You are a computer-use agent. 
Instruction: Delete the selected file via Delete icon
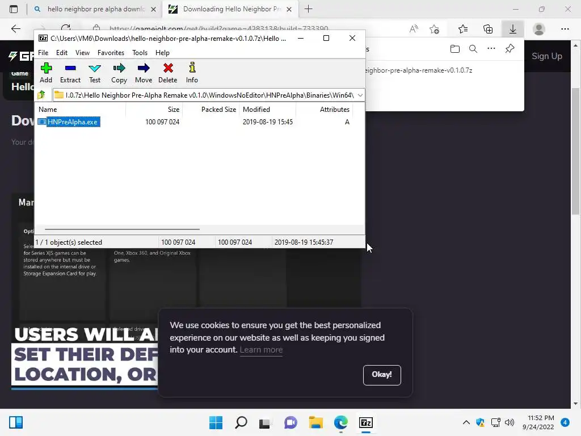(168, 73)
